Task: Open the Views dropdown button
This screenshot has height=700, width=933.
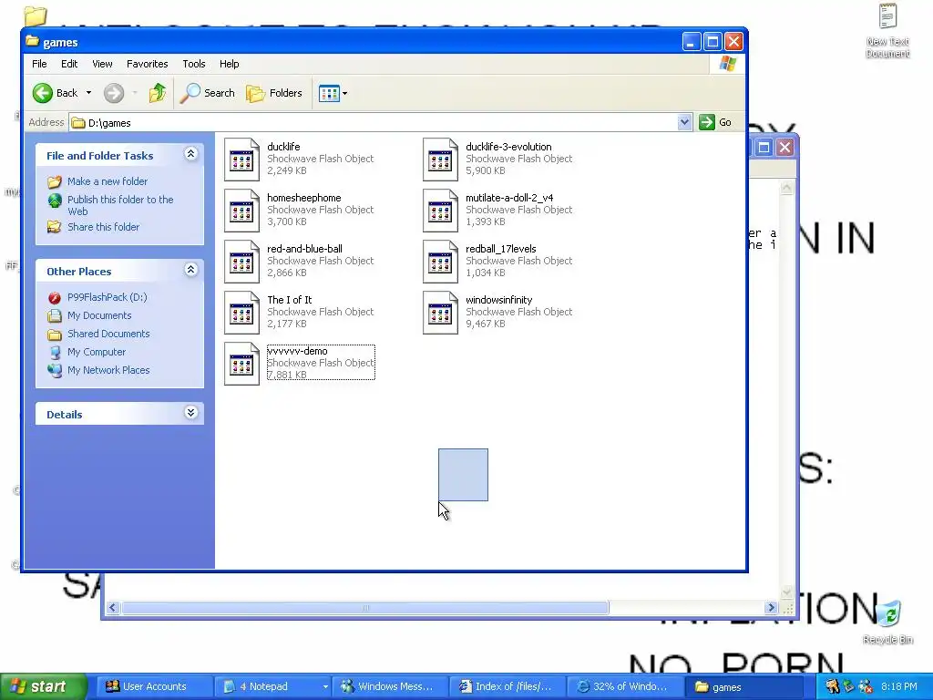Action: point(333,93)
